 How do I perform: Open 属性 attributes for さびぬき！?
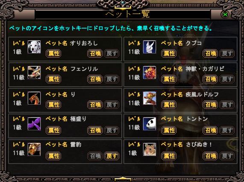[x=169, y=156]
